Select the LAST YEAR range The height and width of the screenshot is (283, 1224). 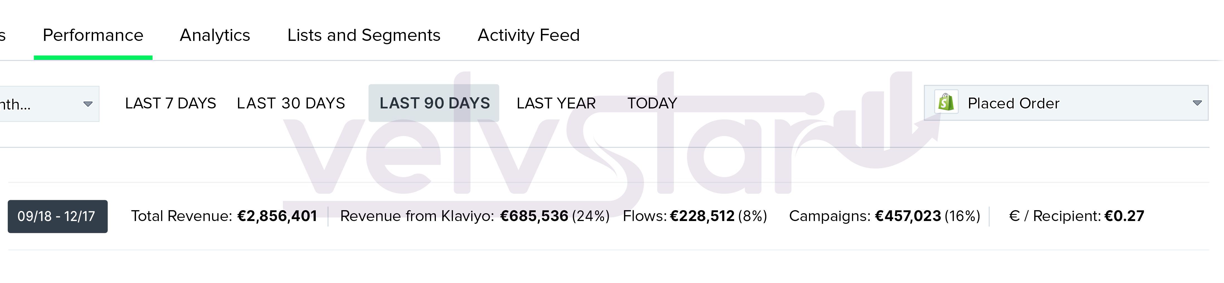(x=556, y=103)
